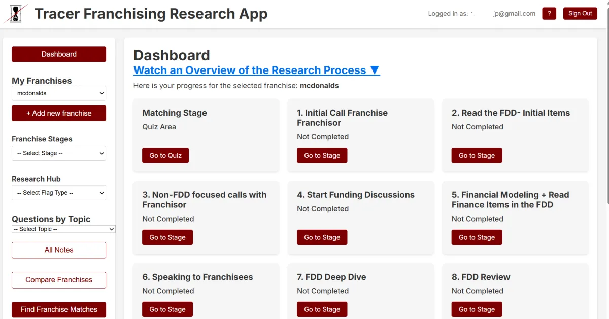
Task: Go to Stage for Start Funding Discussions
Action: (322, 237)
